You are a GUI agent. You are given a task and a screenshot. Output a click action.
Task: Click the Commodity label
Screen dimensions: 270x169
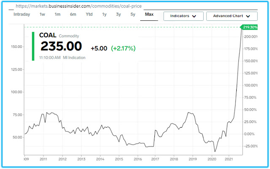pyautogui.click(x=69, y=36)
